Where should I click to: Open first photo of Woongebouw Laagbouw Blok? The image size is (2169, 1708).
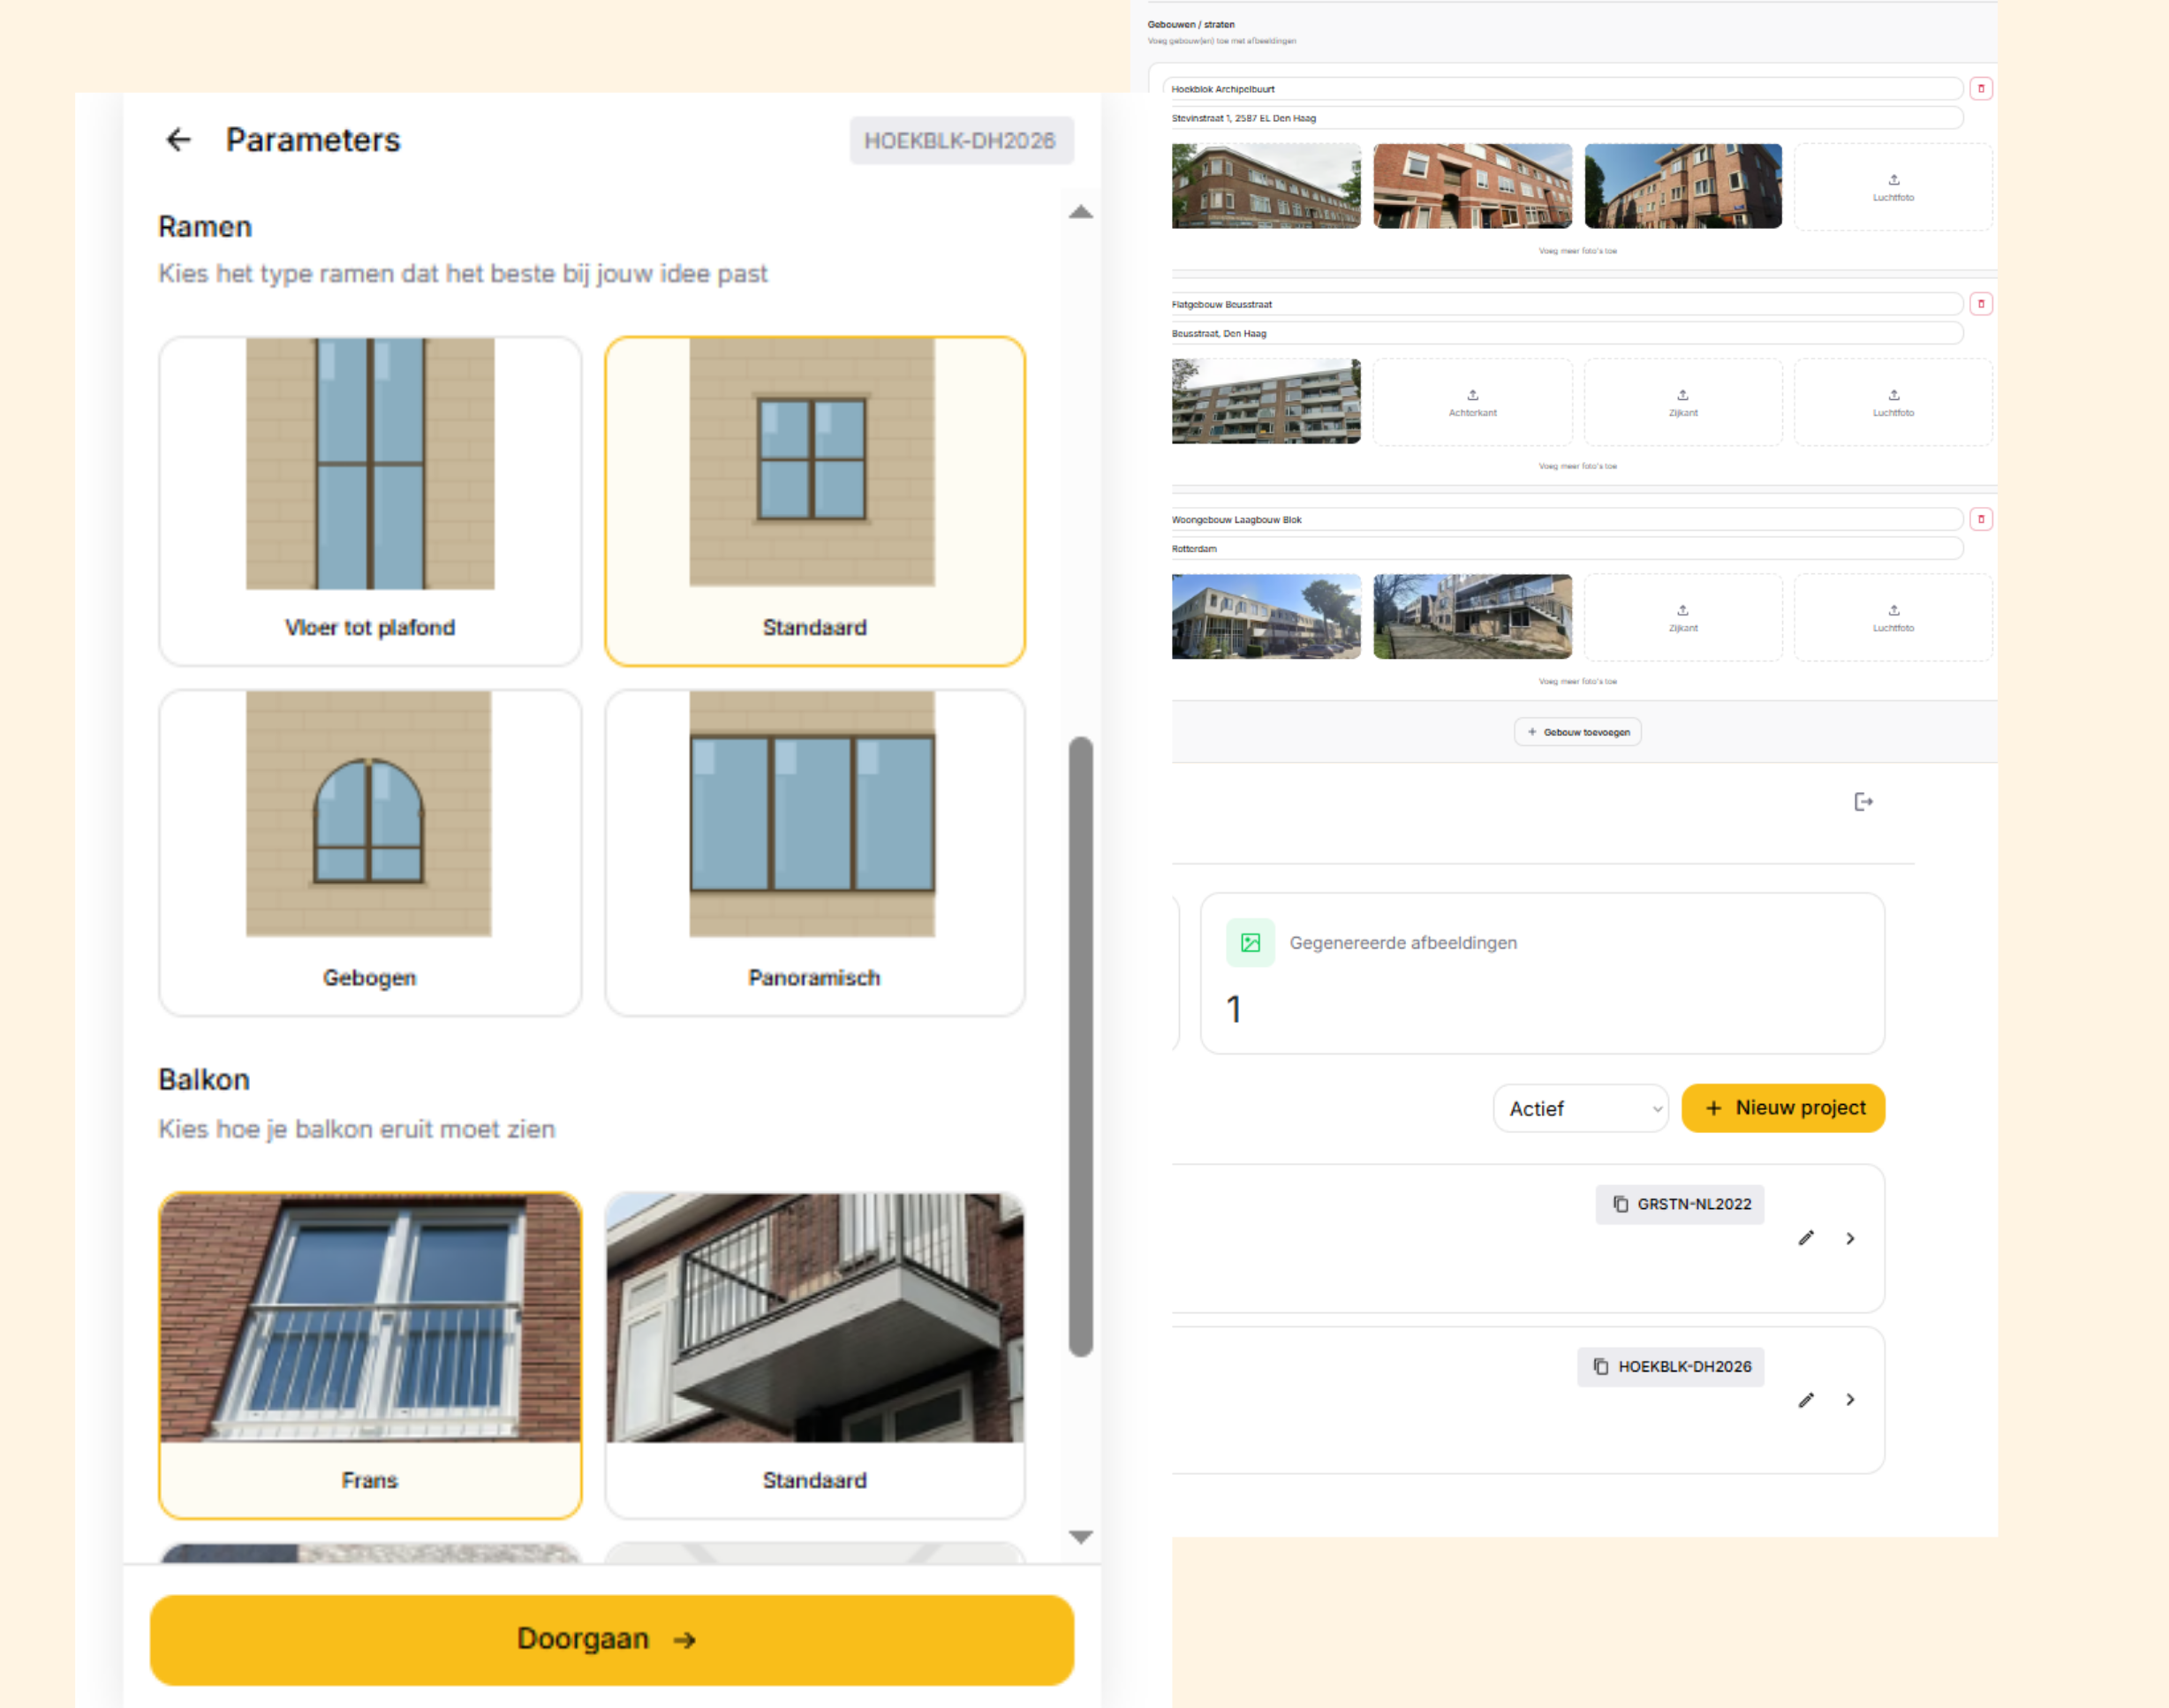pyautogui.click(x=1266, y=616)
